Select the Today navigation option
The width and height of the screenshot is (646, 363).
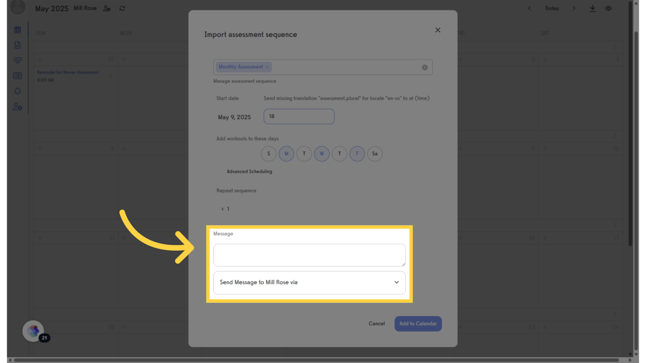tap(551, 8)
